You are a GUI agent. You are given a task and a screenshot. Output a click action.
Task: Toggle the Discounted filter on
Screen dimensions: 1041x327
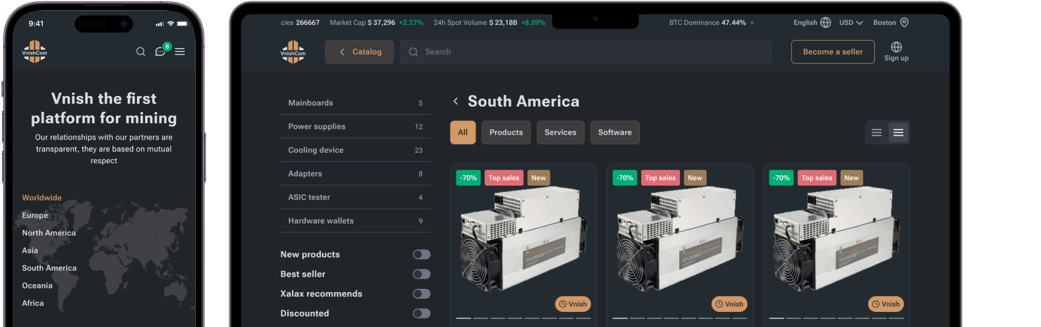[x=421, y=314]
